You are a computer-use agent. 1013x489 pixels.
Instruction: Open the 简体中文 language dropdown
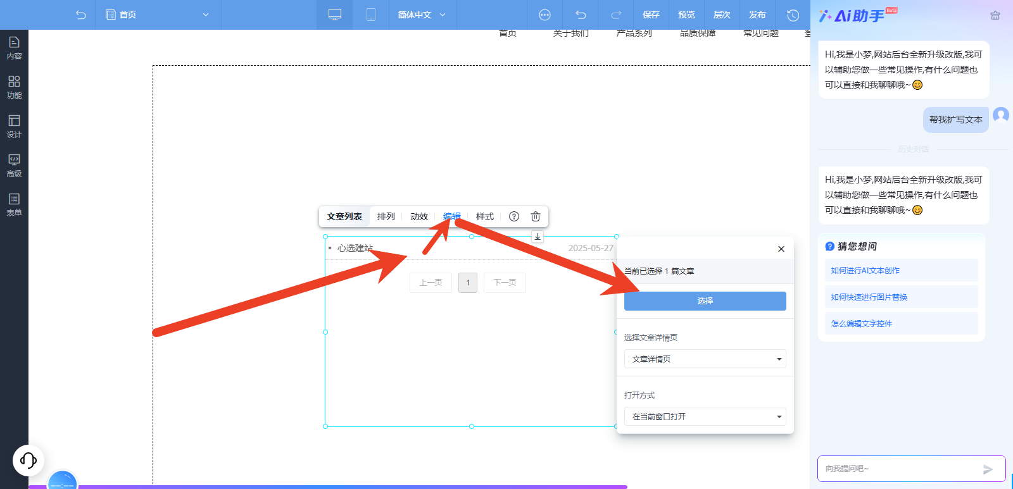[x=422, y=15]
